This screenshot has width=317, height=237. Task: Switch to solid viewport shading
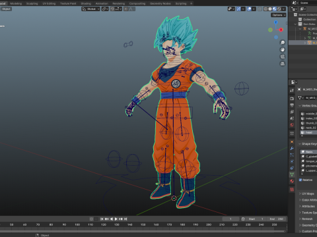[270, 9]
